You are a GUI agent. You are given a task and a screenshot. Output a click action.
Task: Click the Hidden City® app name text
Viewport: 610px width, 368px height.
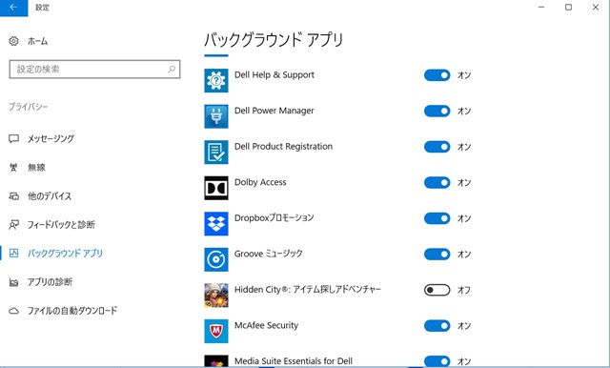tap(308, 290)
